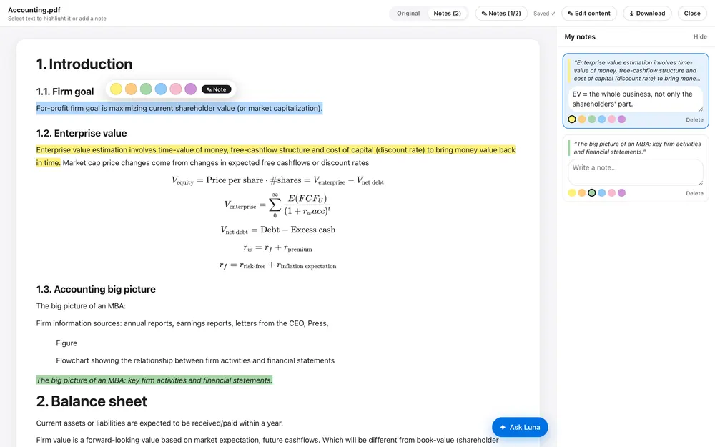Set EV note color to yellow
This screenshot has width=715, height=447.
tap(572, 119)
